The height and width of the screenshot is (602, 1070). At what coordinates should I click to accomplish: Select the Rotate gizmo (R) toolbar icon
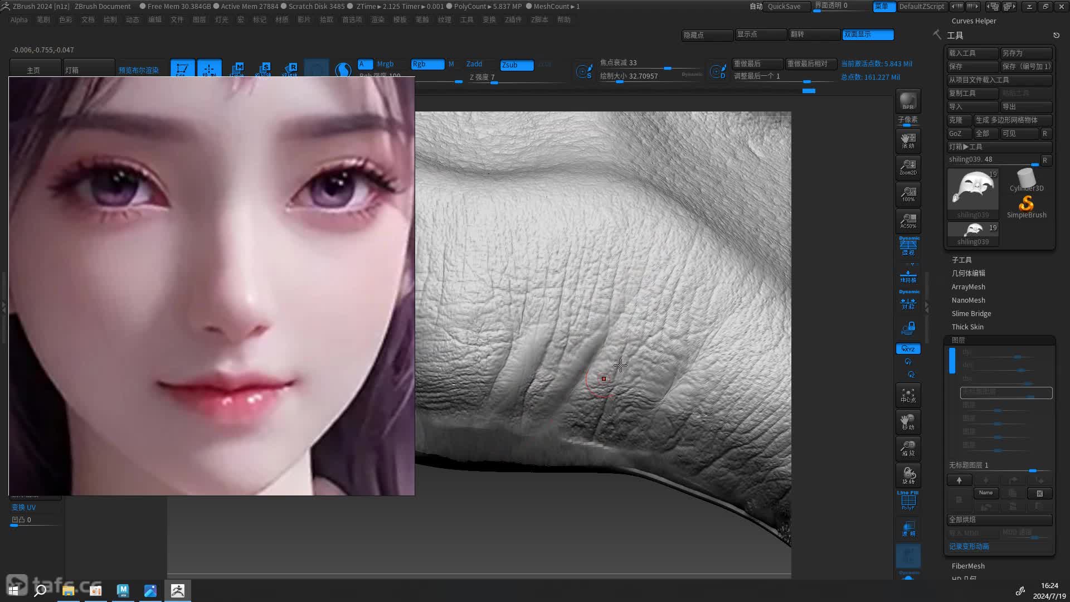tap(290, 68)
